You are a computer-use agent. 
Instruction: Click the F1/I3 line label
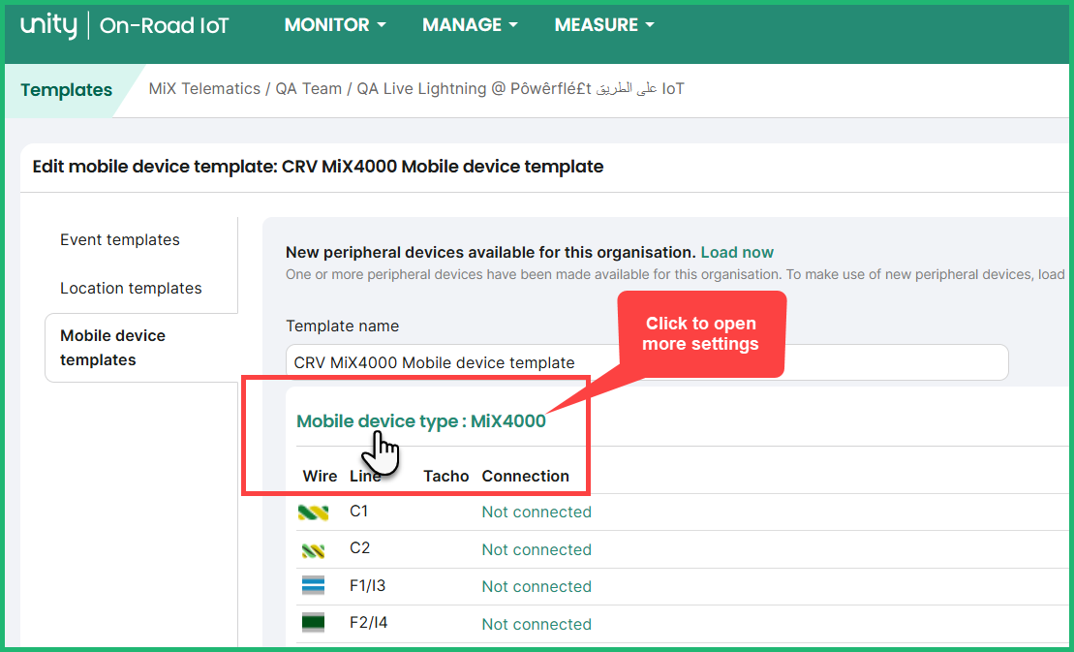[x=368, y=586]
